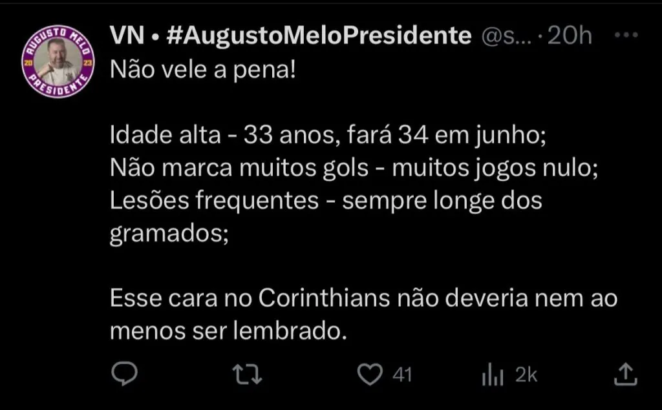Click the reply speech bubble icon
This screenshot has height=410, width=662.
coord(123,374)
